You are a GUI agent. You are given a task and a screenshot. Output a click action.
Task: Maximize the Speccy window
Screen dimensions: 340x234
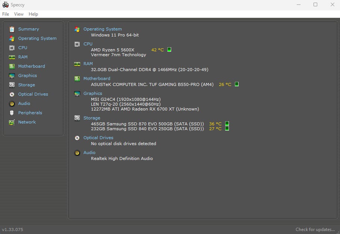pos(315,4)
